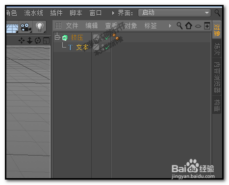Open the 插件 menu
This screenshot has width=229, height=185.
pos(56,13)
